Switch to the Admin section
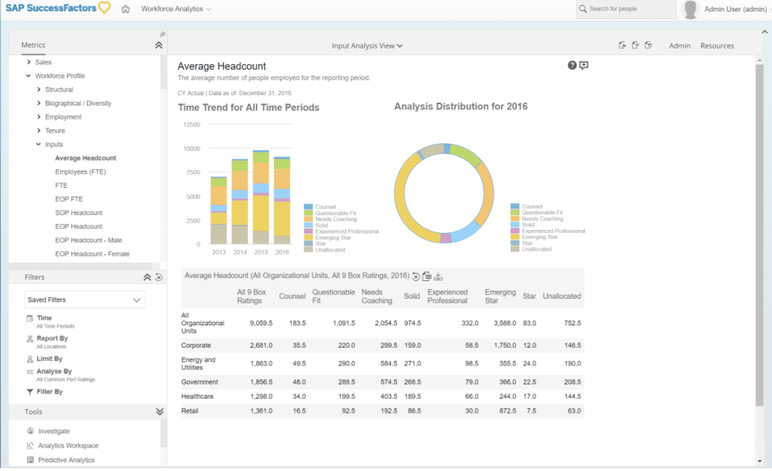772x471 pixels. [679, 46]
